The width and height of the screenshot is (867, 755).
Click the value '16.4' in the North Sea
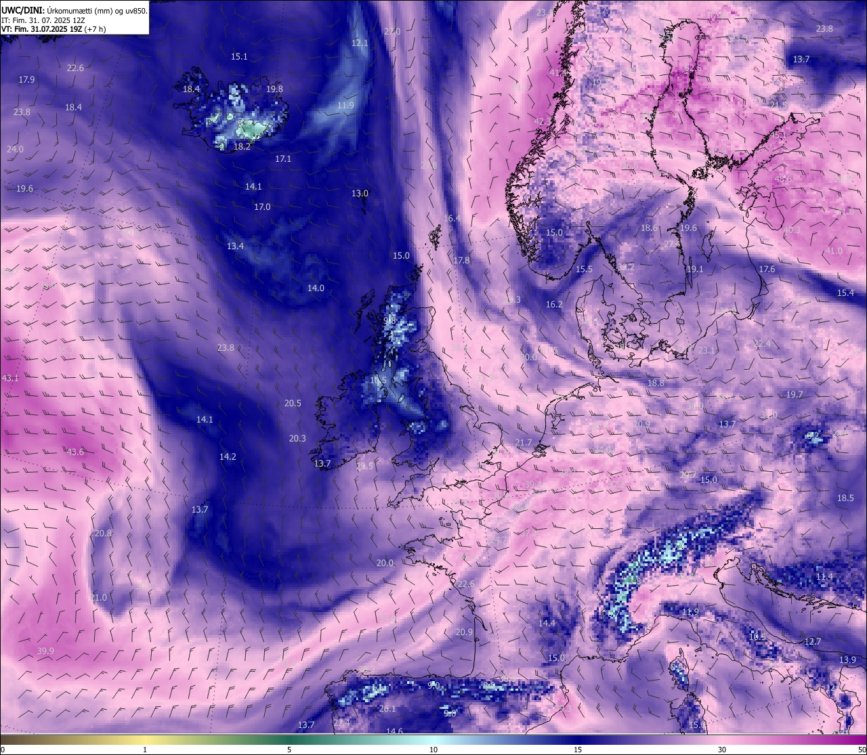452,219
